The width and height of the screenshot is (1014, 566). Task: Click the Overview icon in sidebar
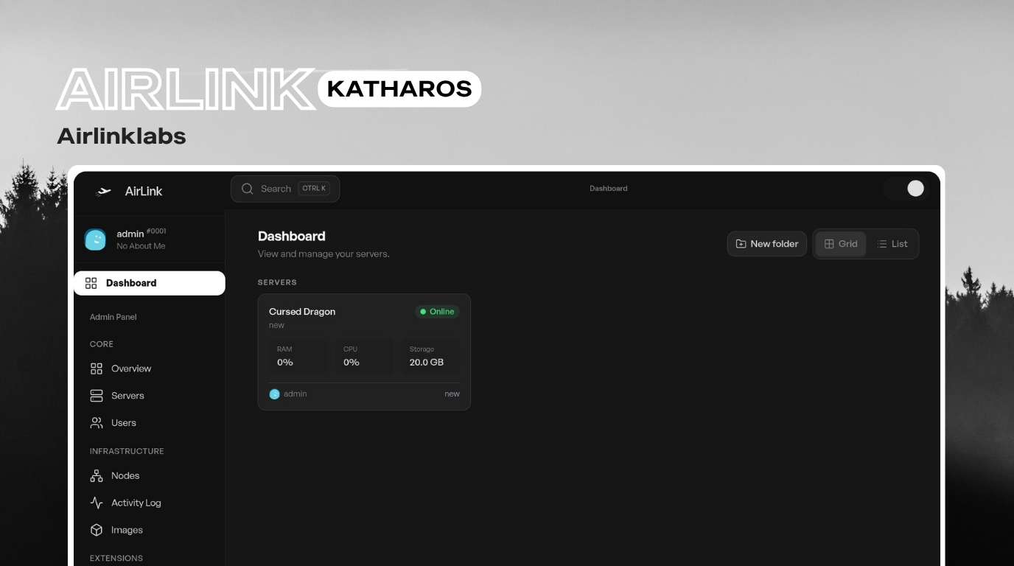97,368
